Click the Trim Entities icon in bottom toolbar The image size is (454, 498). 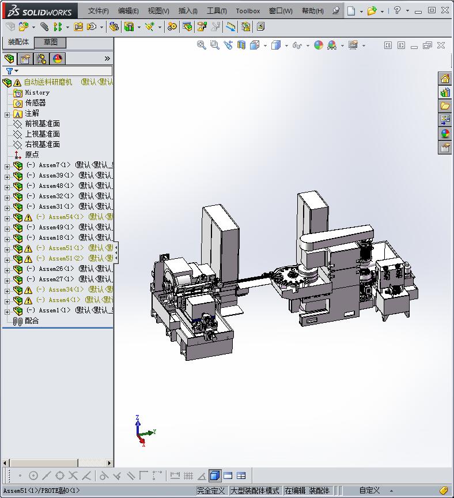[73, 476]
